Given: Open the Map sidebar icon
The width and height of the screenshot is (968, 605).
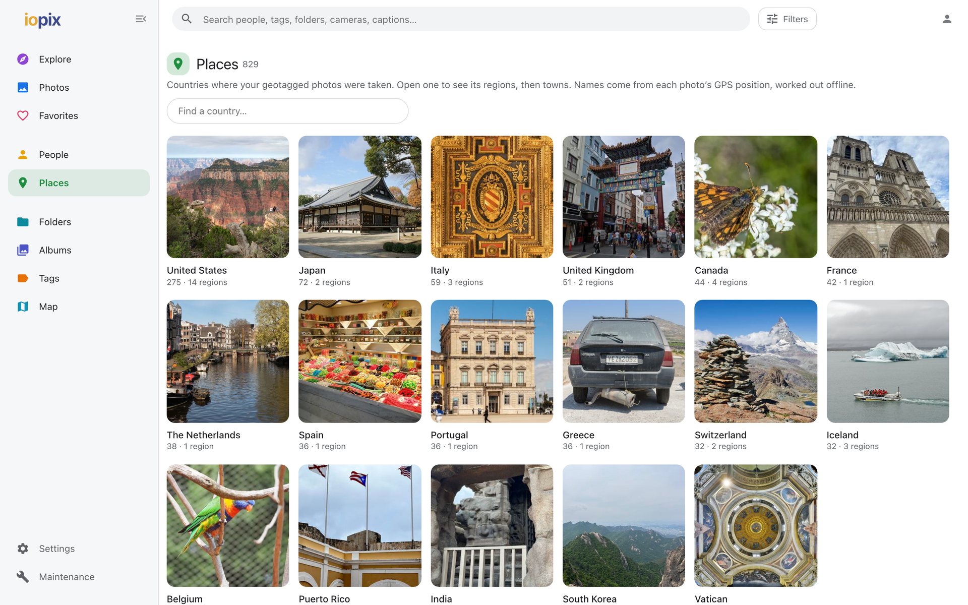Looking at the screenshot, I should pyautogui.click(x=23, y=307).
